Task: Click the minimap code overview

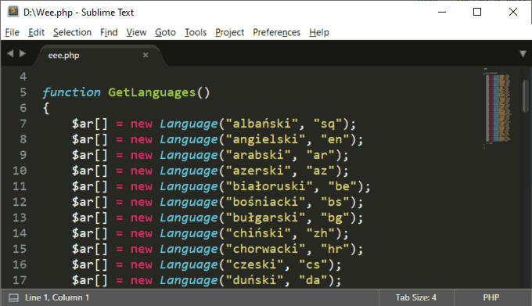Action: [x=498, y=108]
